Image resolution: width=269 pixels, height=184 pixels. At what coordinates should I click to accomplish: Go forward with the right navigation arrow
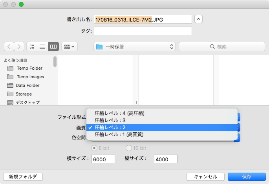click(19, 47)
